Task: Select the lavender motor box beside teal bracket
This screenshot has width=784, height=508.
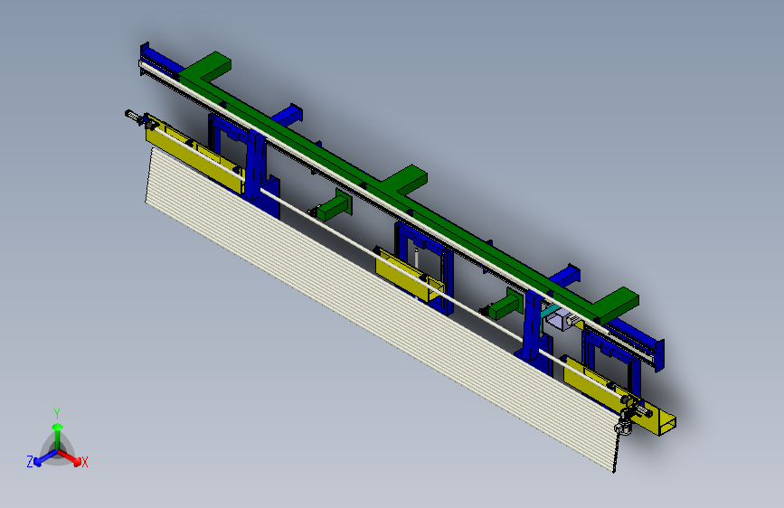Action: [559, 319]
